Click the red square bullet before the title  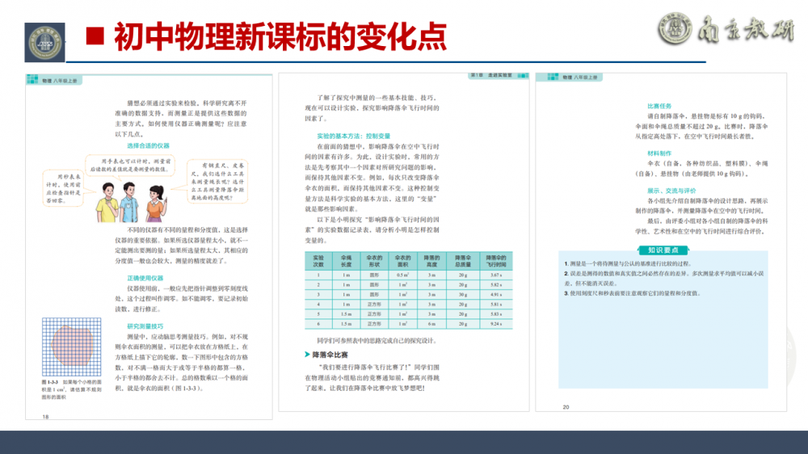95,37
